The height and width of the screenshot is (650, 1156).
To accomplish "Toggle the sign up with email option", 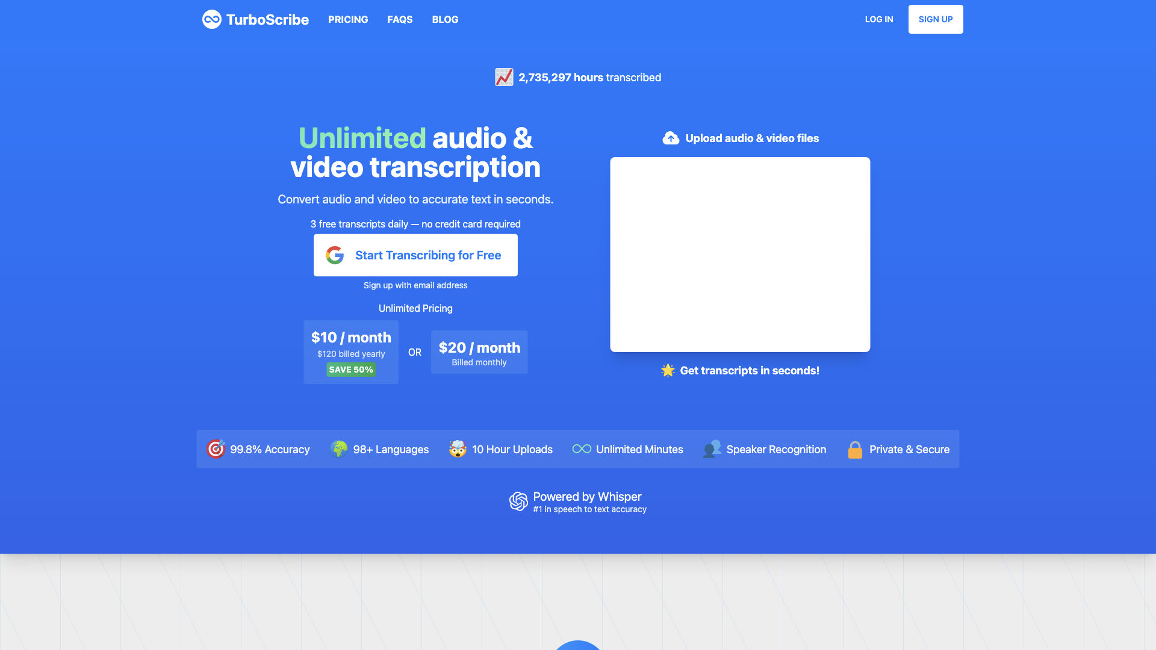I will pos(415,285).
